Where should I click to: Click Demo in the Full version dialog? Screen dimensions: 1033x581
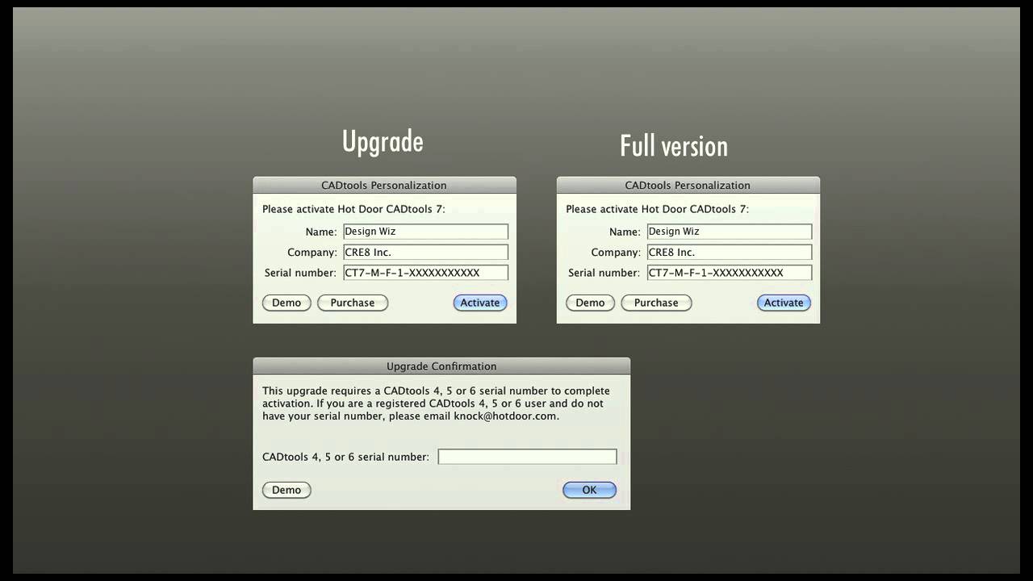(590, 303)
